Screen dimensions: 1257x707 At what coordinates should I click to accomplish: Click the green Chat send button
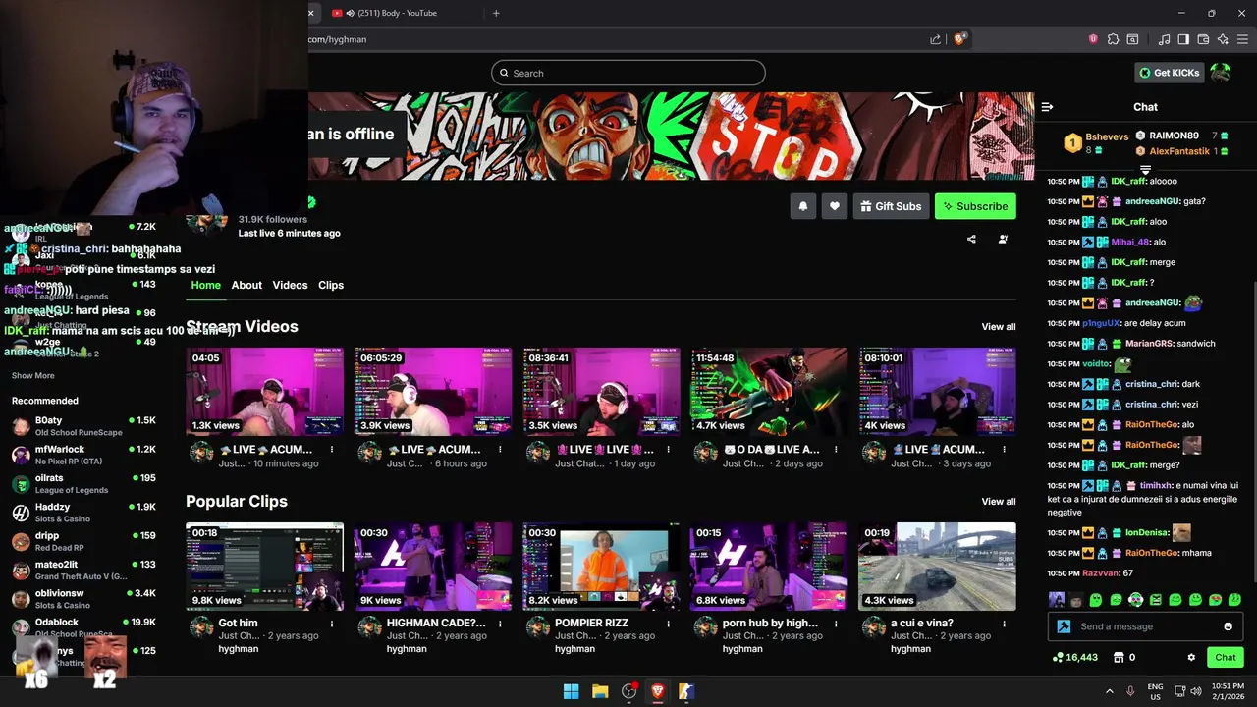[x=1226, y=658]
